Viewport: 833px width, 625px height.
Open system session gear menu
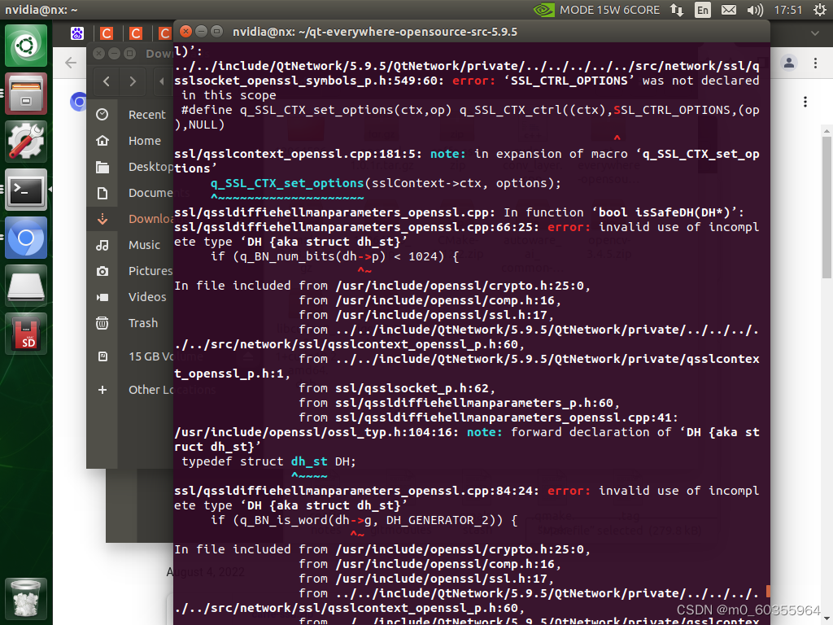point(820,10)
